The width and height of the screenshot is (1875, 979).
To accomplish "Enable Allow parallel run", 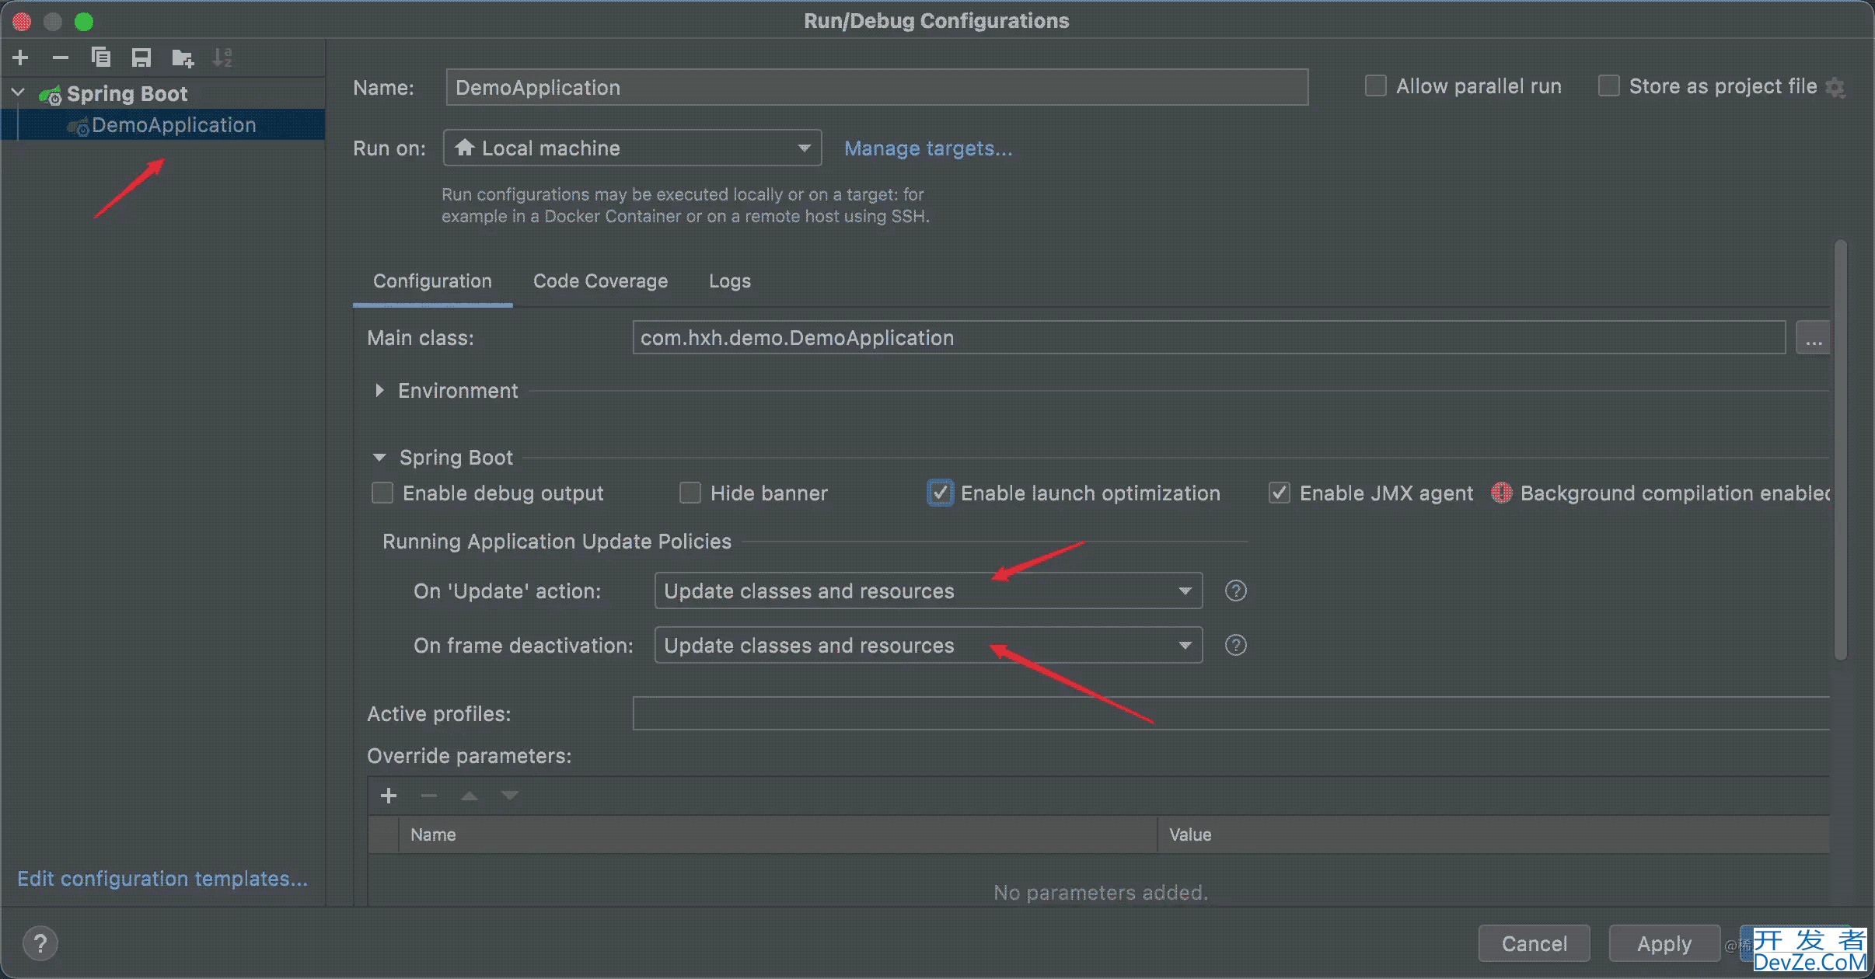I will click(x=1376, y=85).
